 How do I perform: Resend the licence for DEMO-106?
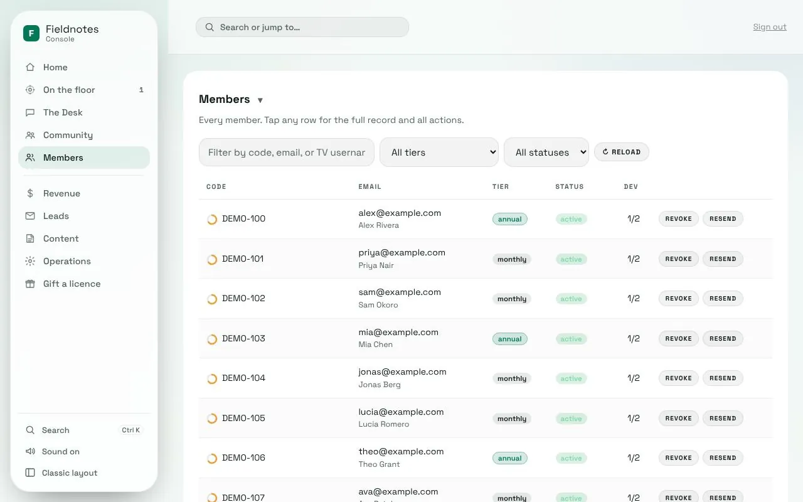pos(723,458)
